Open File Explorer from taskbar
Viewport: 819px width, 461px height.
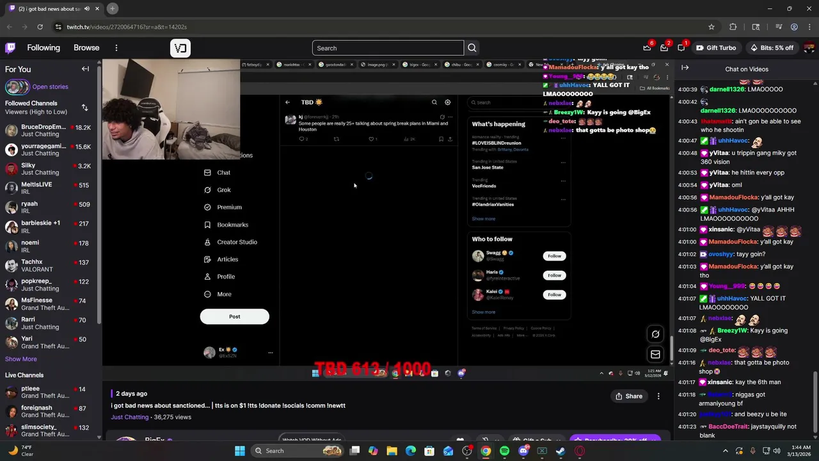coord(392,451)
